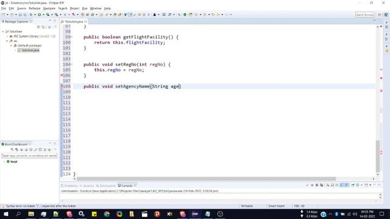Image resolution: width=390 pixels, height=219 pixels.
Task: Click Display Selected Console icon
Action: pos(358,185)
